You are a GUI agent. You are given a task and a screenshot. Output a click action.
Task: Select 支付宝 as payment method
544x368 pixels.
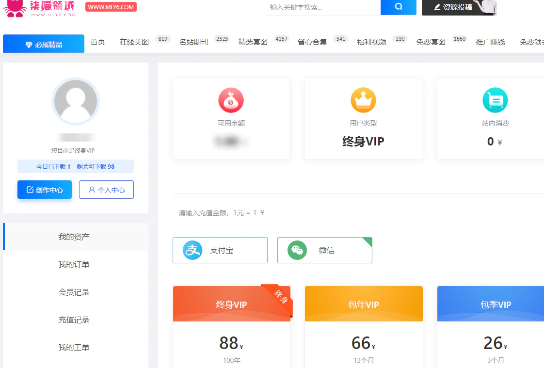click(x=220, y=250)
